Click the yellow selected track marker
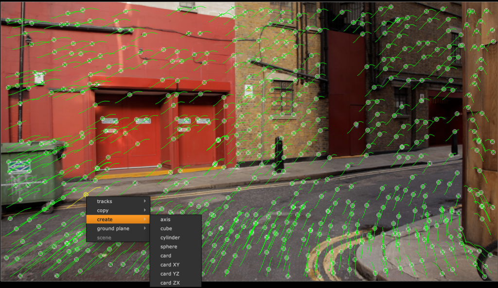Viewport: 498px width, 288px height. [86, 194]
